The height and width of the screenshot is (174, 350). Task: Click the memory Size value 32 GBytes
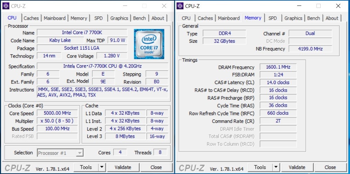coord(224,41)
